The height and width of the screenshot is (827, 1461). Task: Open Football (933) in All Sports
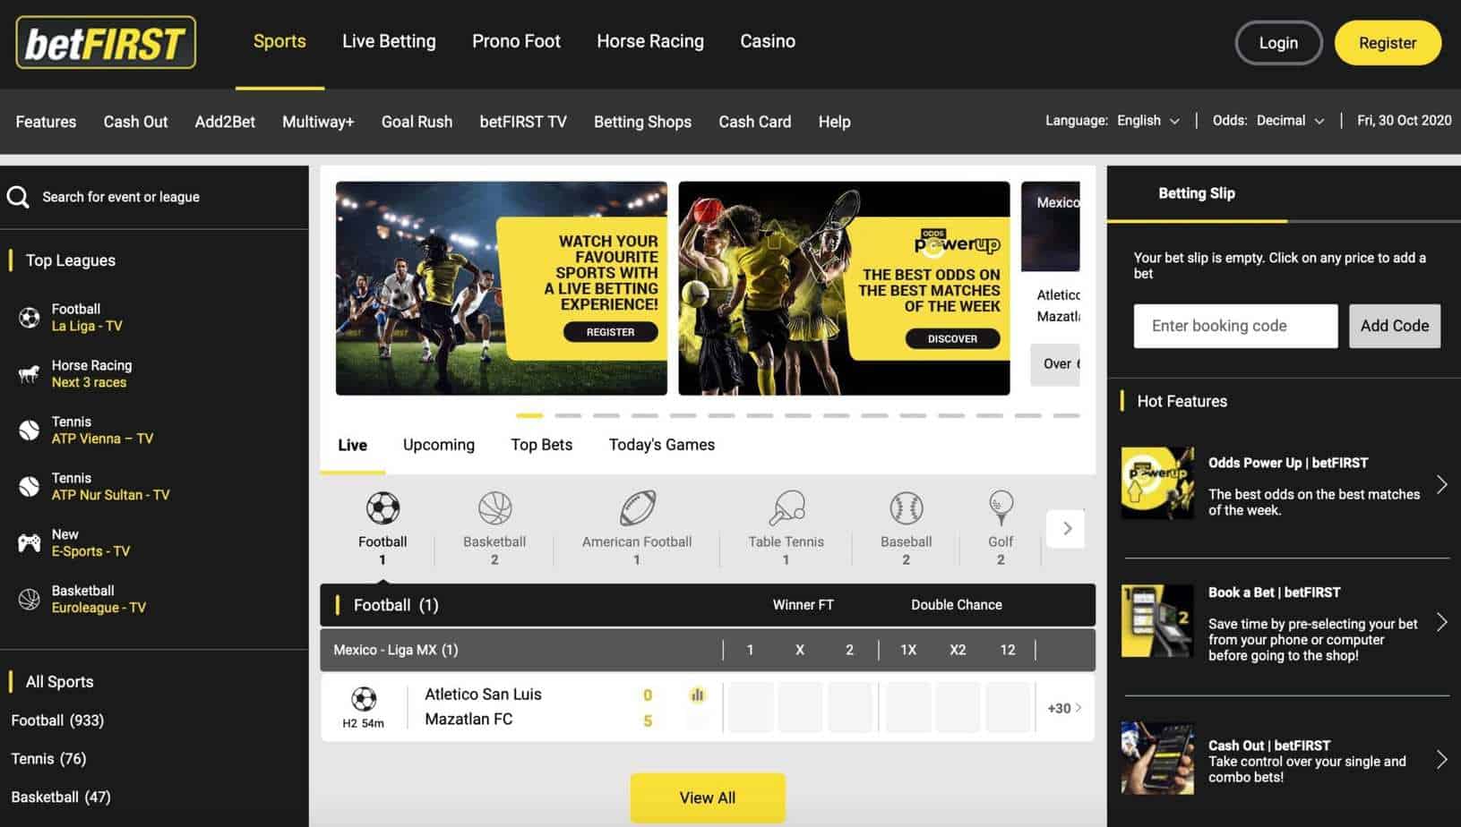[x=57, y=720]
